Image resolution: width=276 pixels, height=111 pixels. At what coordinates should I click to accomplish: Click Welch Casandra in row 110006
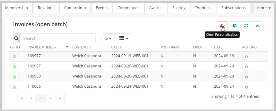(87, 86)
